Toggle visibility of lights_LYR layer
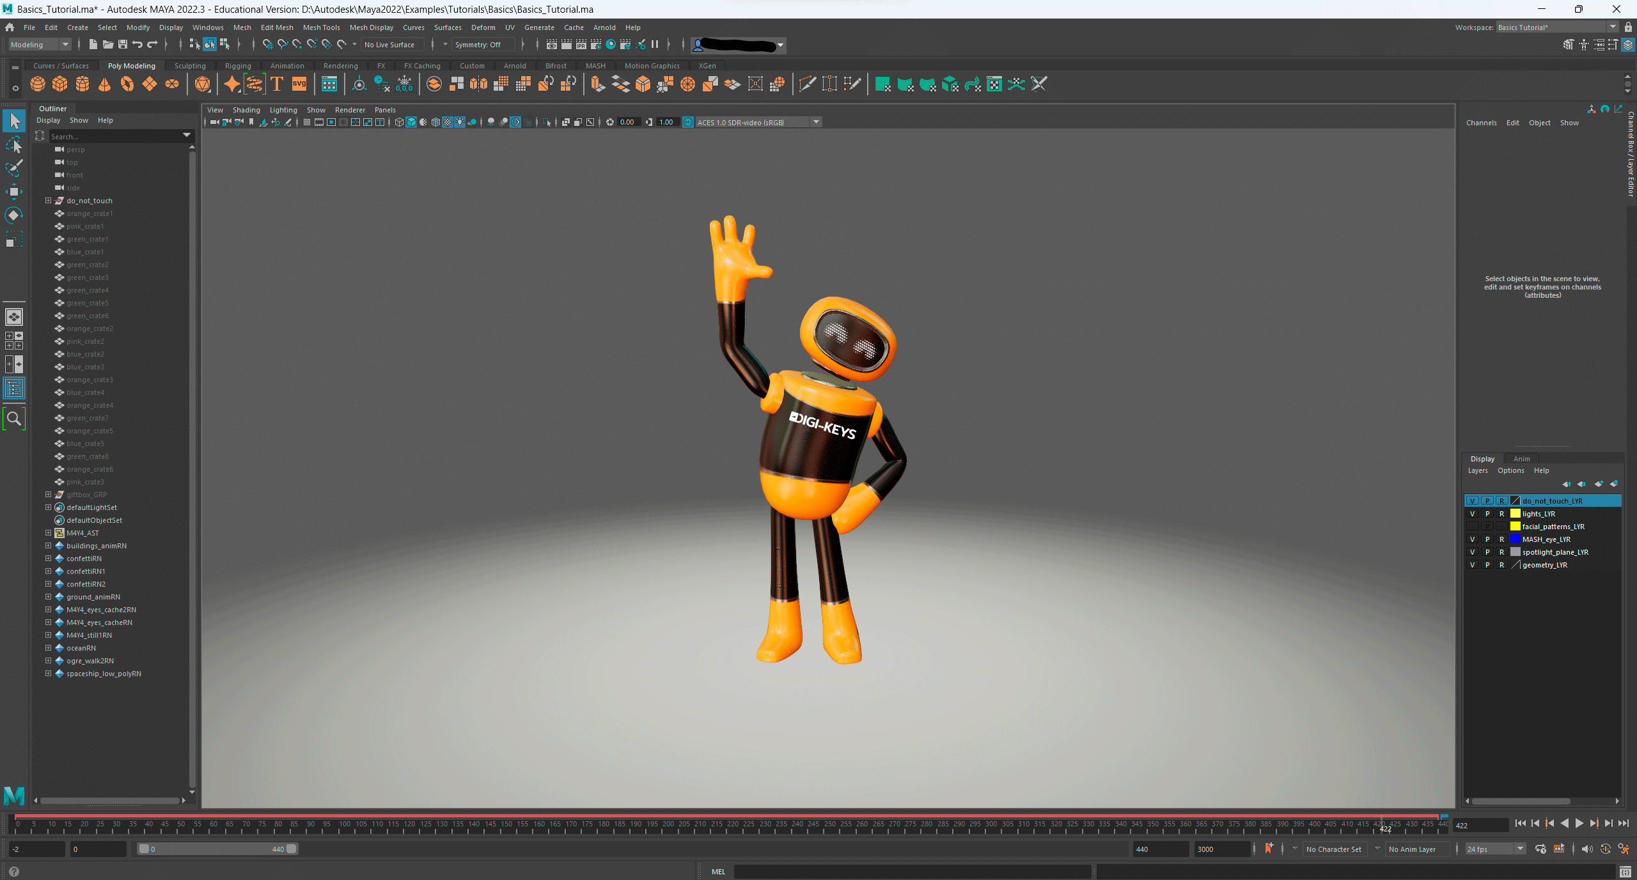The image size is (1637, 880). click(x=1473, y=513)
